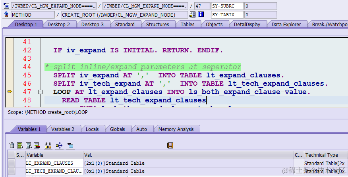This screenshot has width=348, height=177.
Task: Click the green list icon after trash can
Action: point(20,146)
